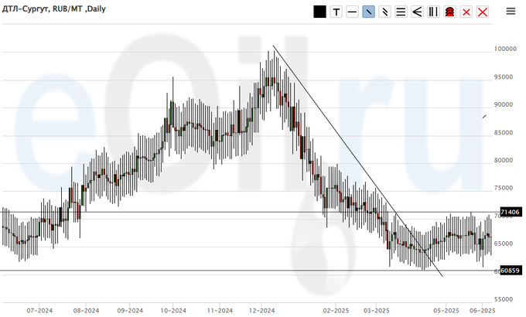Image resolution: width=526 pixels, height=317 pixels.
Task: Click the 12-2024 date axis label
Action: (262, 310)
